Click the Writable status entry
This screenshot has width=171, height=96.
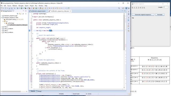[x=61, y=94]
